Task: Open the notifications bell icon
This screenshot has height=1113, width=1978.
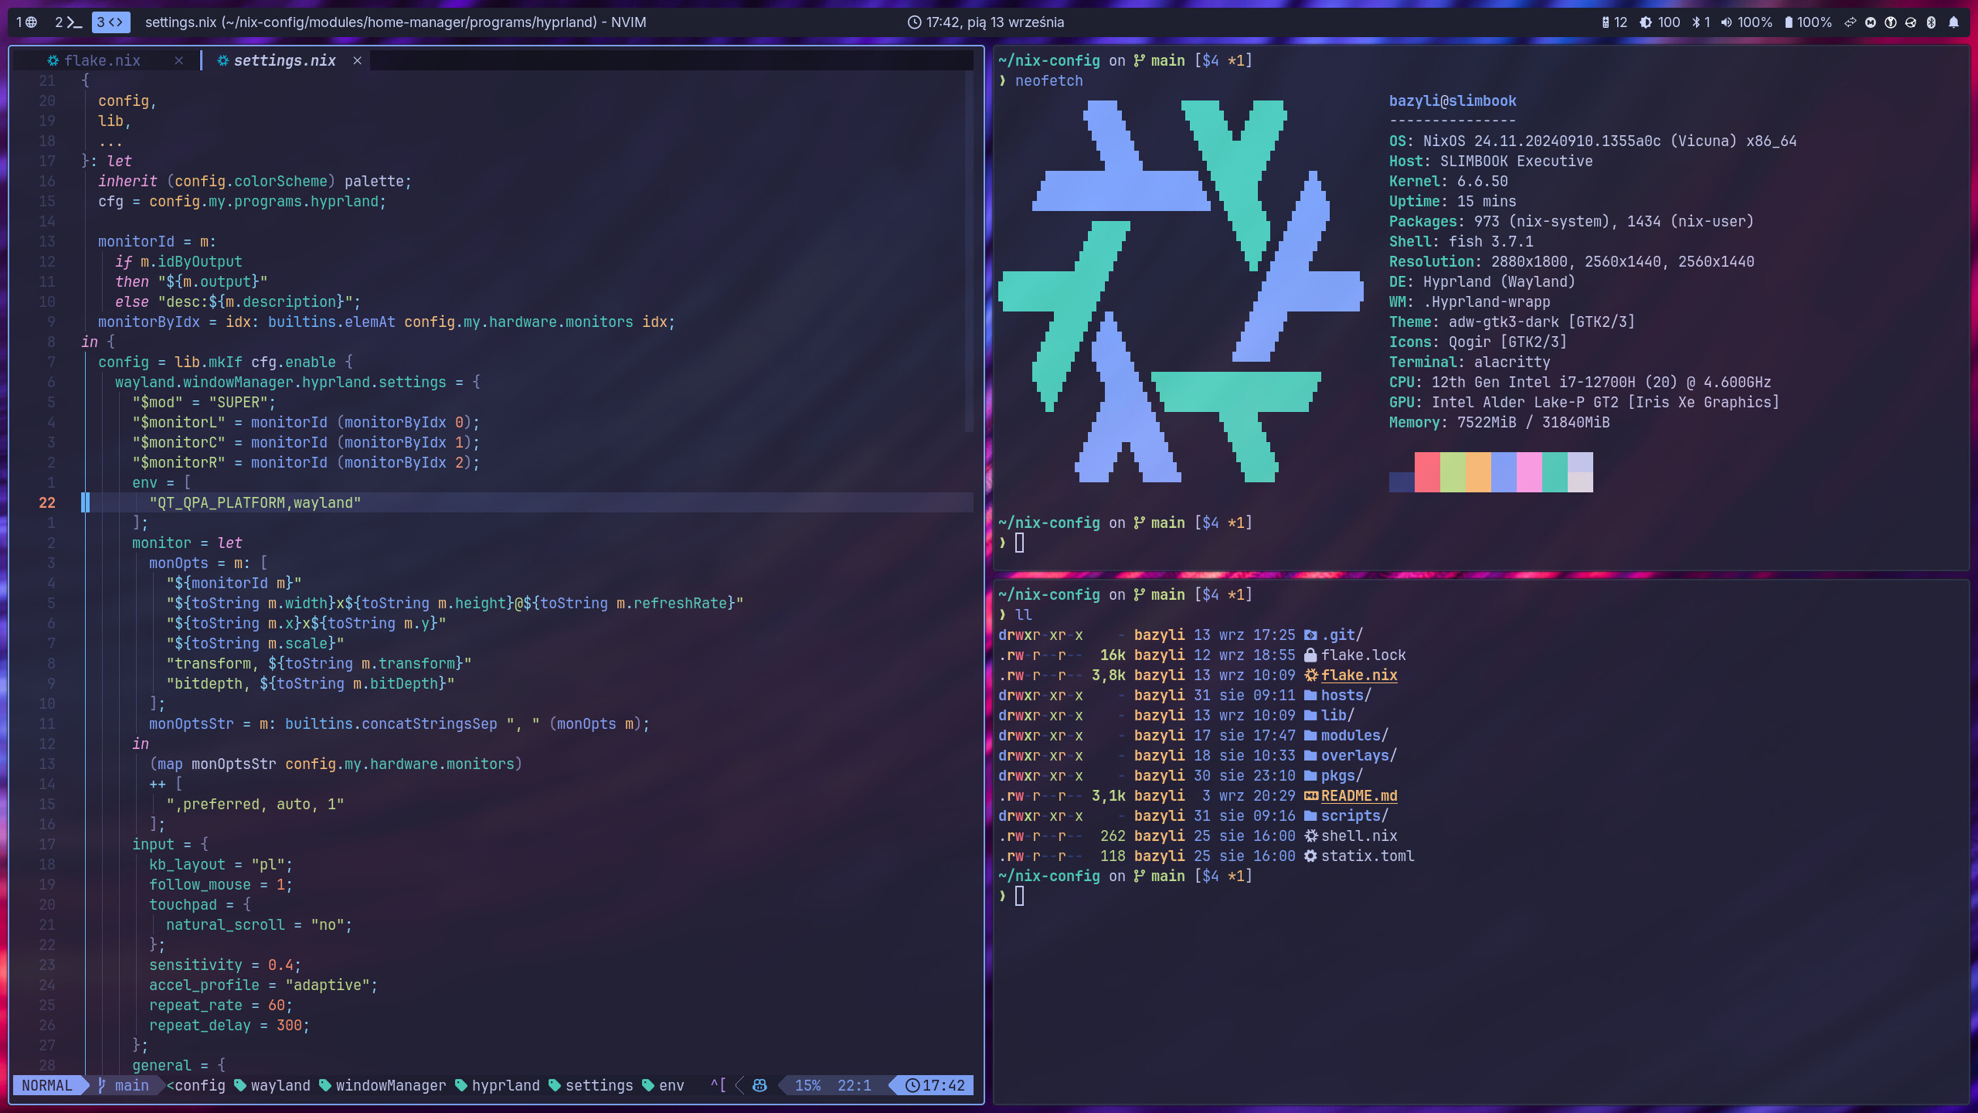Action: [1953, 22]
